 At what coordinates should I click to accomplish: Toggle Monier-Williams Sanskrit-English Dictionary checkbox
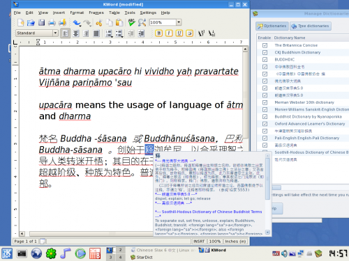[x=265, y=110]
